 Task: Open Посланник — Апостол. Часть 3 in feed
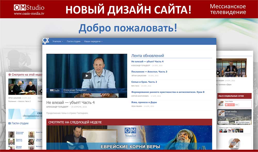[149, 71]
